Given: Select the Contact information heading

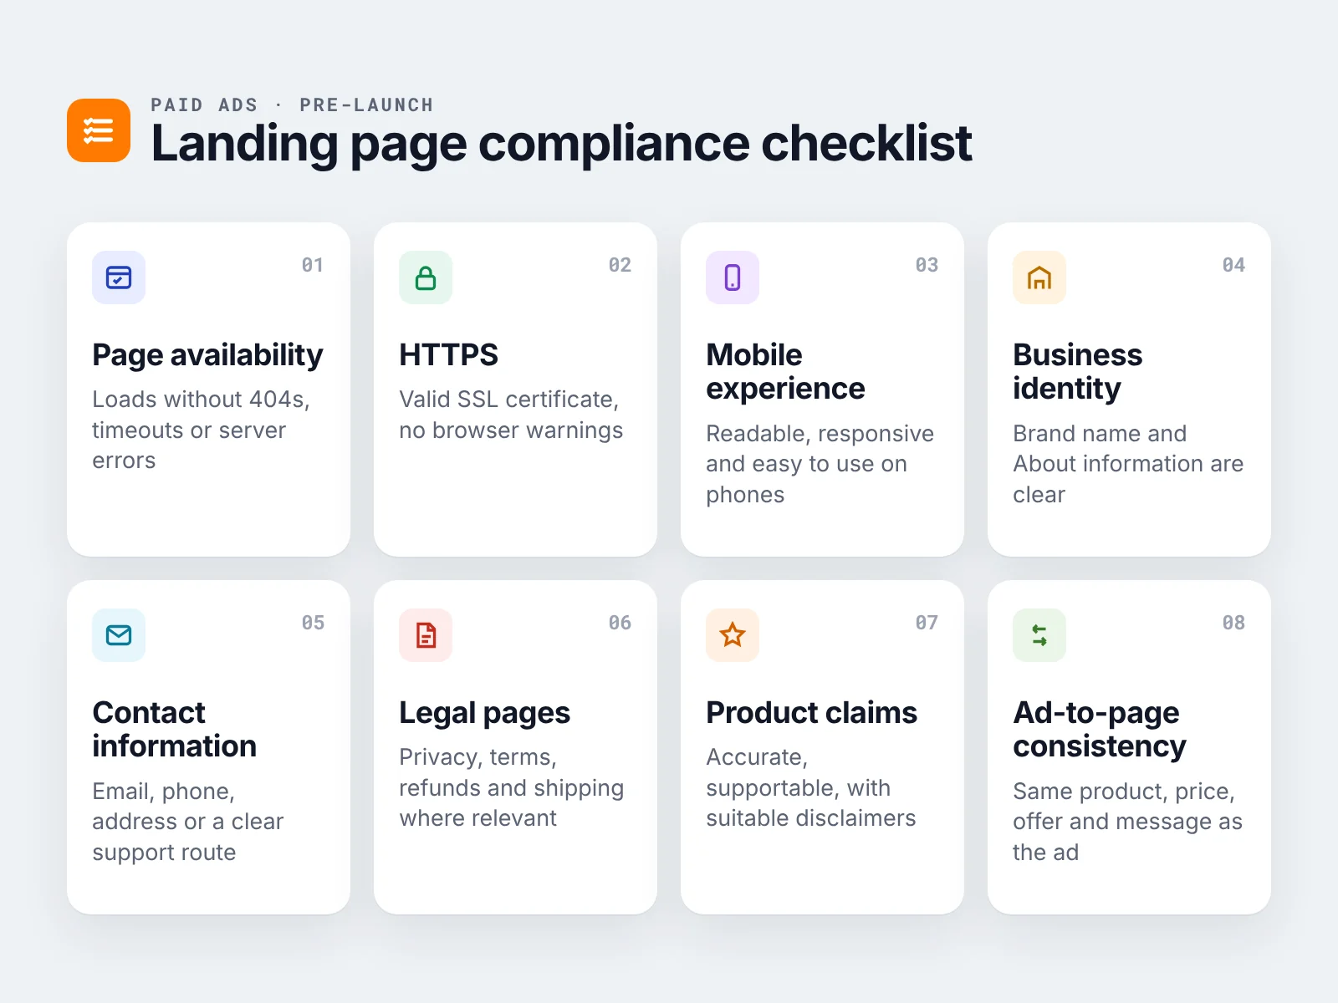Looking at the screenshot, I should pyautogui.click(x=174, y=730).
